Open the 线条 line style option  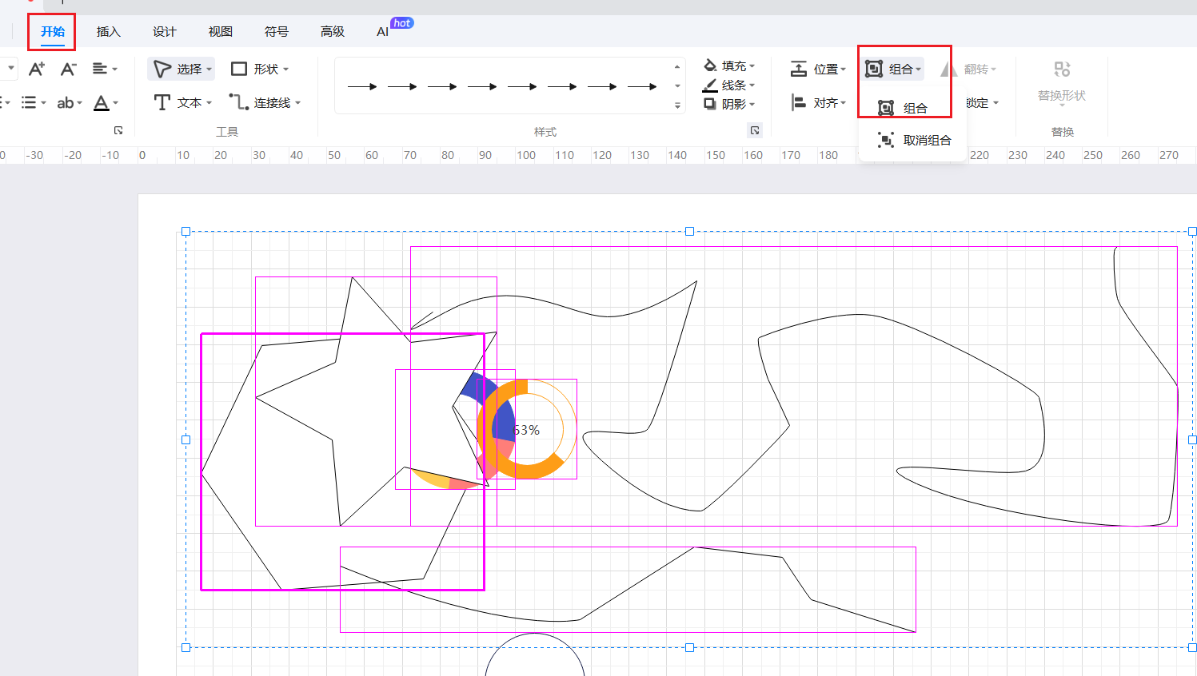pos(728,85)
